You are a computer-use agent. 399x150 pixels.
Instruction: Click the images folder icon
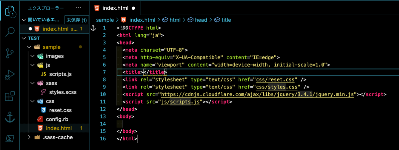pos(40,56)
